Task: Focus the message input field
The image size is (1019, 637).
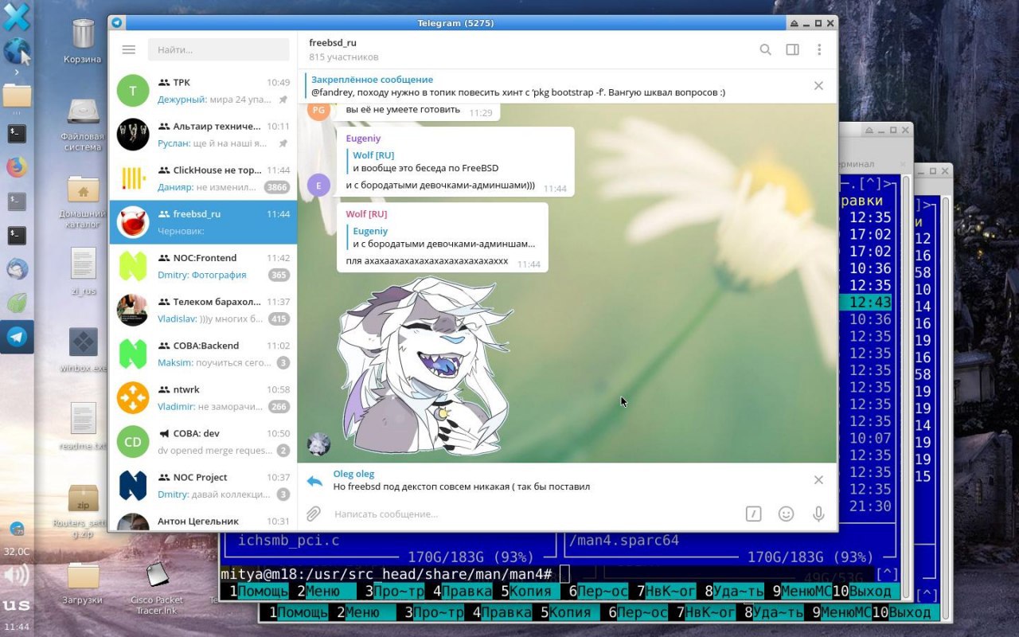Action: pos(533,514)
